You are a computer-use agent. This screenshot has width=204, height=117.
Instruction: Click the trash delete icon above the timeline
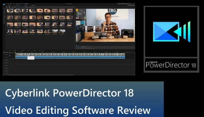(x=40, y=50)
